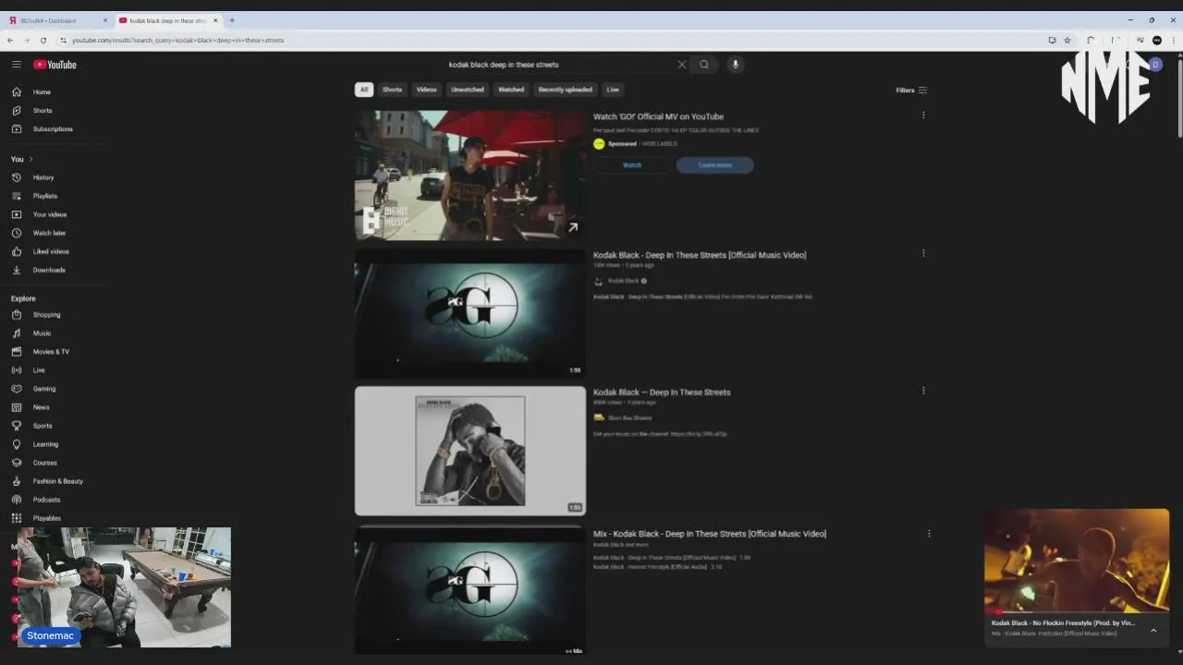Click the YouTube search input field

(x=561, y=65)
